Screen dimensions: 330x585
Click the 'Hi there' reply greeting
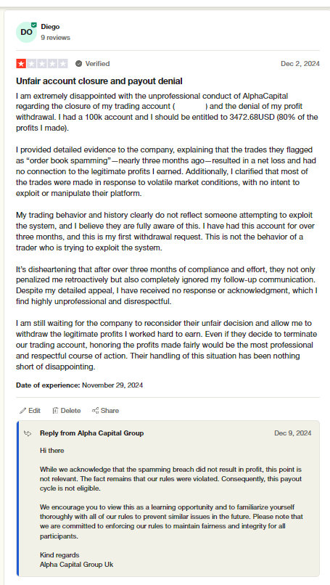(51, 451)
